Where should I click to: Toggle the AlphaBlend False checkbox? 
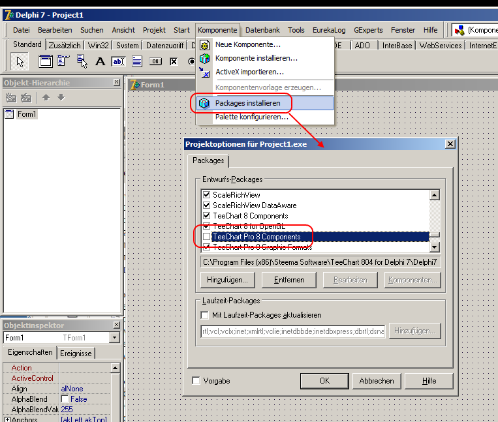point(65,399)
